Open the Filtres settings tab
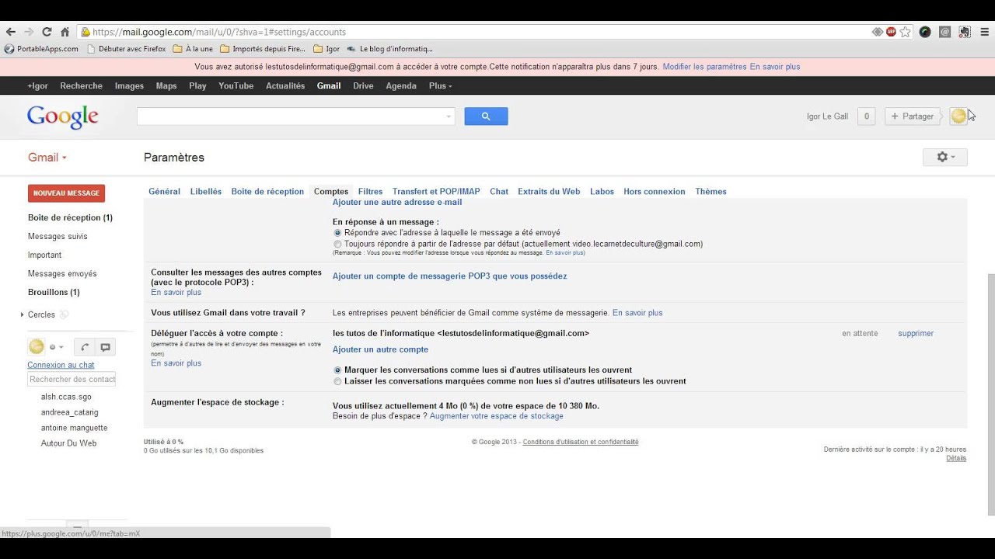The image size is (995, 559). tap(370, 191)
